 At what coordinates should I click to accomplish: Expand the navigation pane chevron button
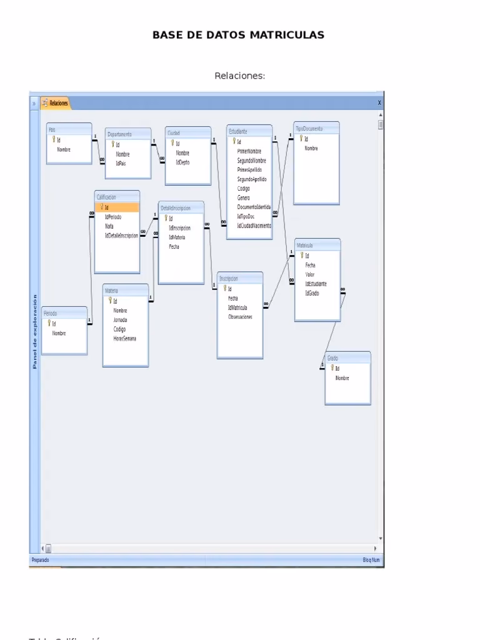34,103
